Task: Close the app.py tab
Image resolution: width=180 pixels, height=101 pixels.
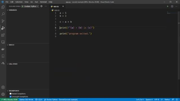Action: pos(63,6)
